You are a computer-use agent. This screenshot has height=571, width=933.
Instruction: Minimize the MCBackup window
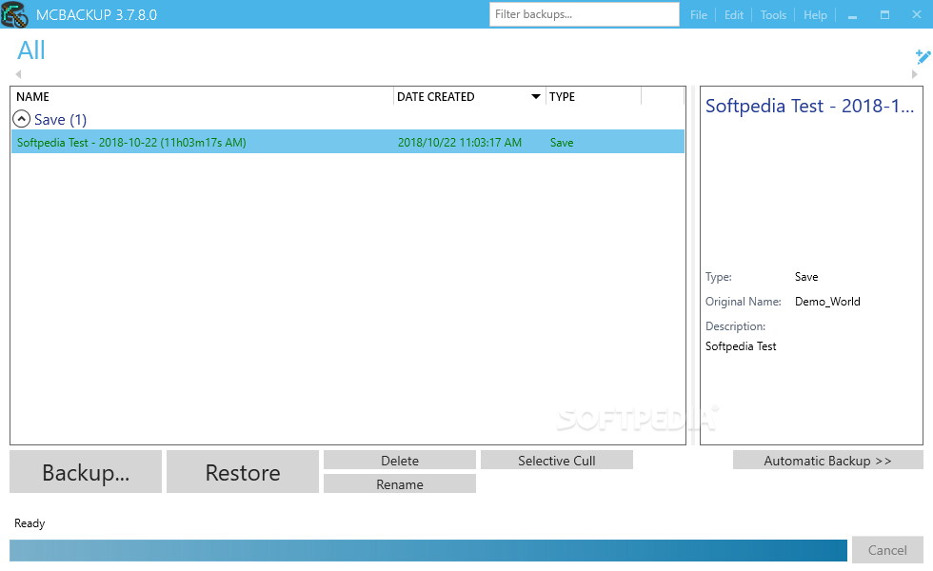pyautogui.click(x=853, y=15)
